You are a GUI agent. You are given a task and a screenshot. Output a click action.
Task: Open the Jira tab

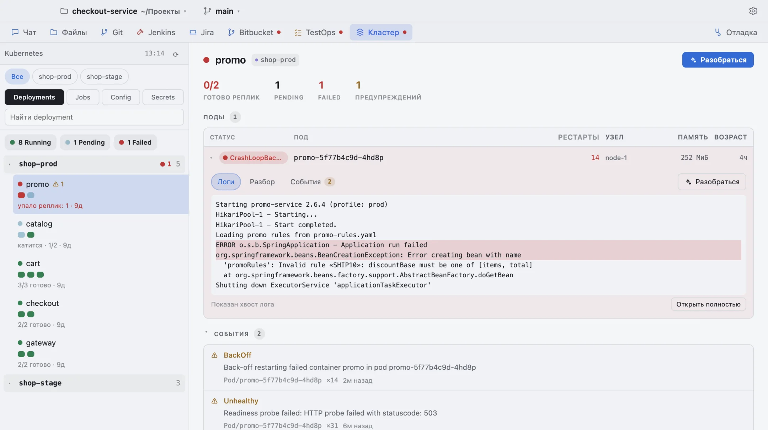tap(202, 32)
